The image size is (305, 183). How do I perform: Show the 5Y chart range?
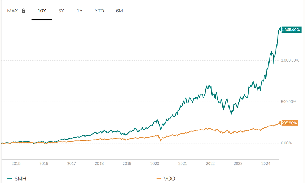click(61, 11)
